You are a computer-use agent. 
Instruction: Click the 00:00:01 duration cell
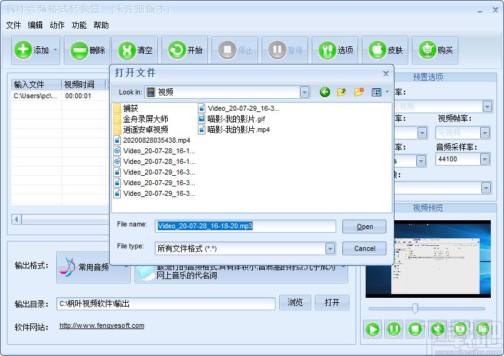(x=78, y=96)
